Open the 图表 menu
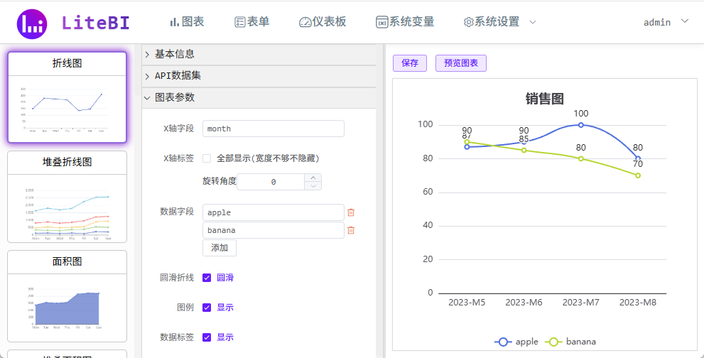 (188, 21)
